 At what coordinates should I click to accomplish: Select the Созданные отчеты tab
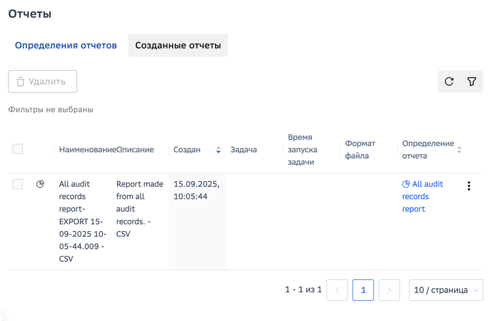coord(178,45)
